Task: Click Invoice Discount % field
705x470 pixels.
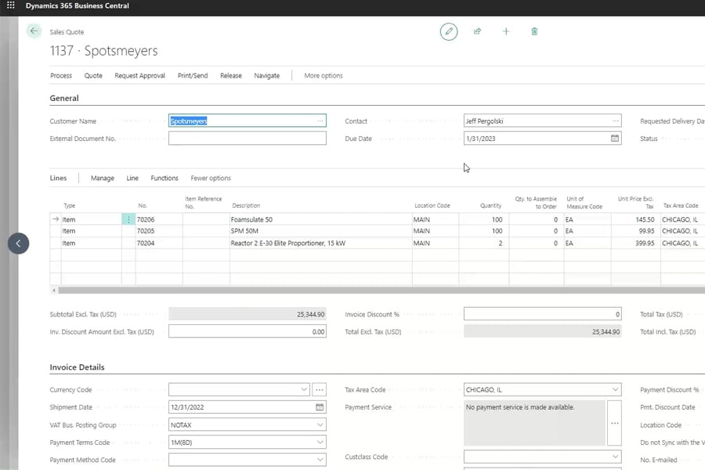Action: point(543,314)
